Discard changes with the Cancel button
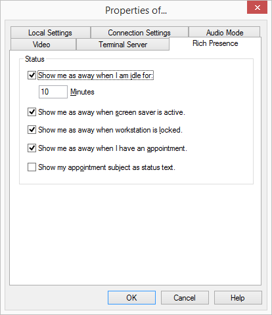The width and height of the screenshot is (272, 315). (x=185, y=297)
